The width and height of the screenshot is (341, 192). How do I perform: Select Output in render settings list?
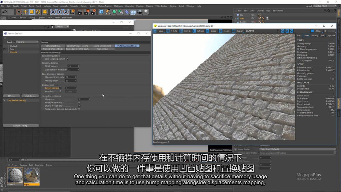(x=13, y=46)
